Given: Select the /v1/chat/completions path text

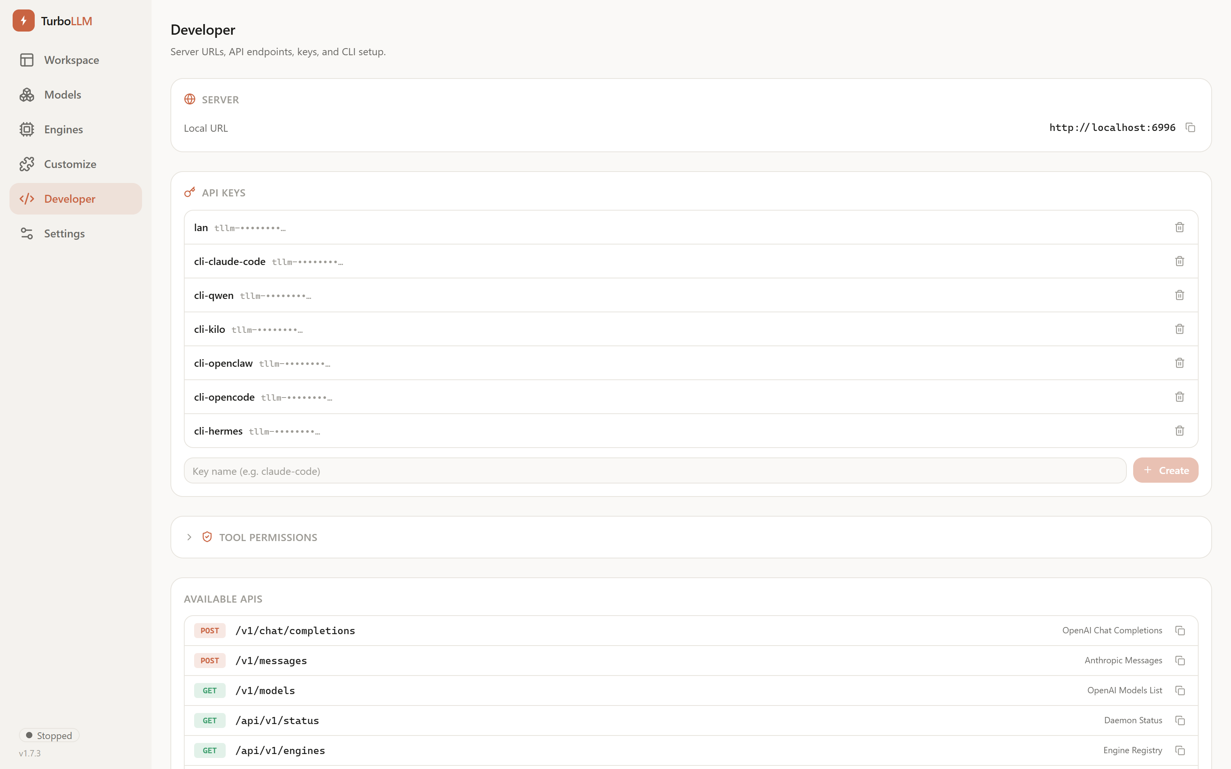Looking at the screenshot, I should click(295, 631).
